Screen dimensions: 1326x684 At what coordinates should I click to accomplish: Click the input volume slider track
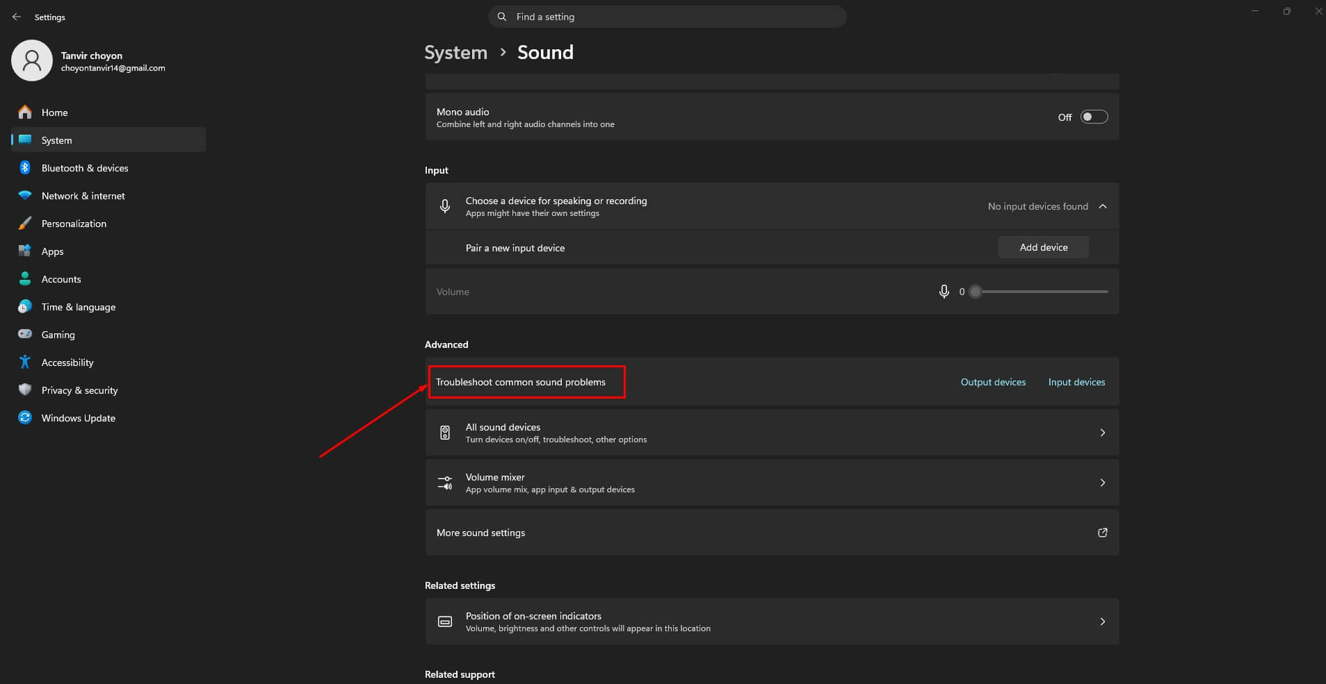[x=1042, y=292]
